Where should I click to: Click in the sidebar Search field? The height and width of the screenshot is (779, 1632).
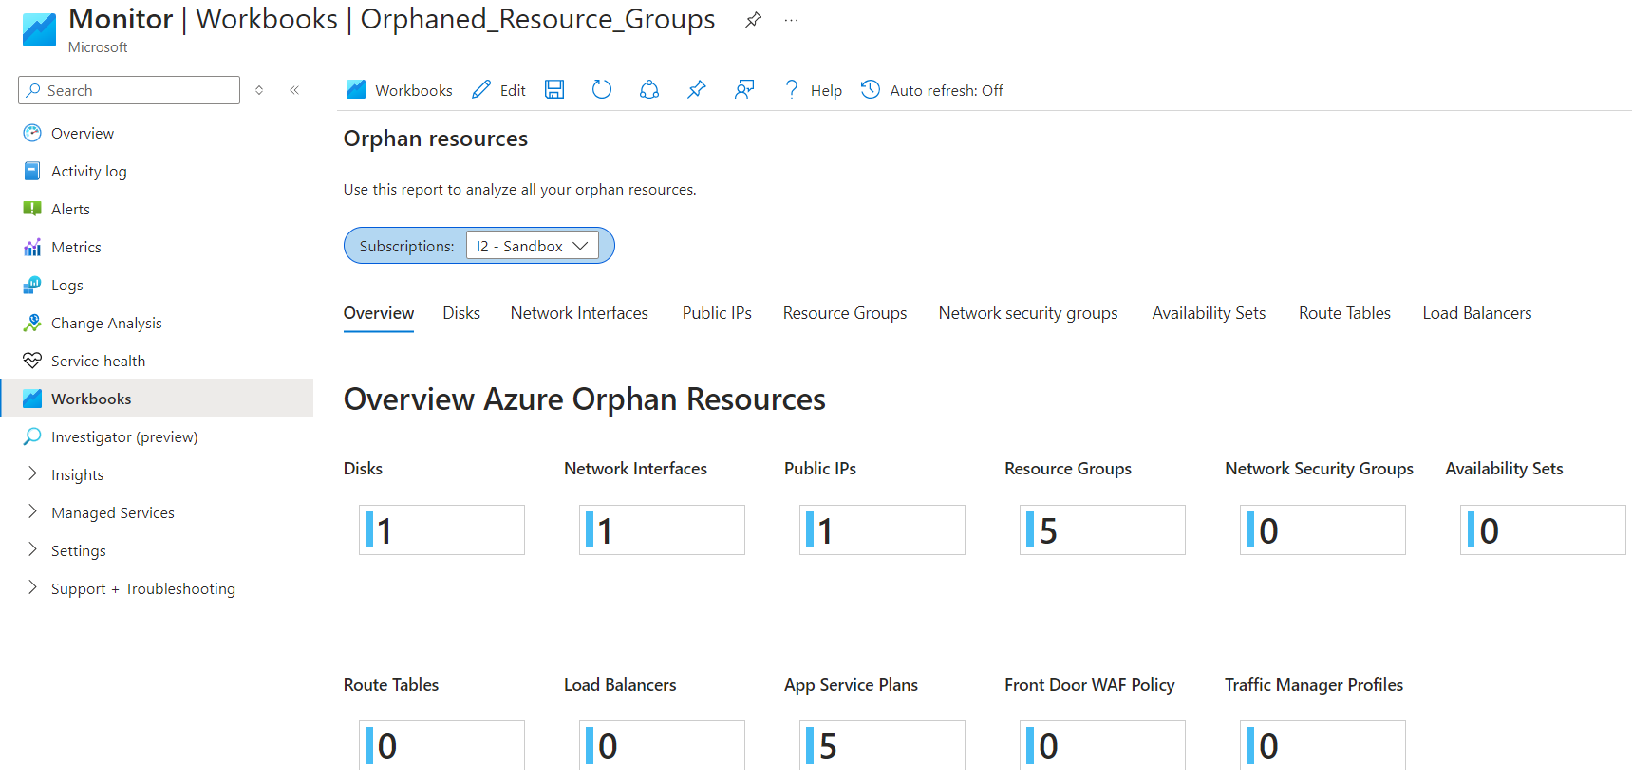(x=129, y=90)
